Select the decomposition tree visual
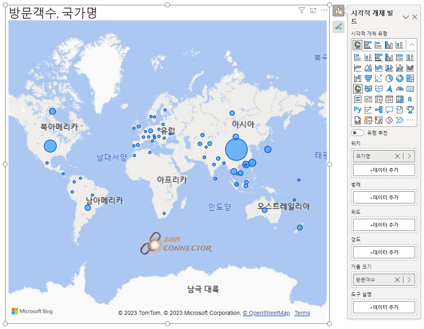424x329 pixels. (378, 109)
